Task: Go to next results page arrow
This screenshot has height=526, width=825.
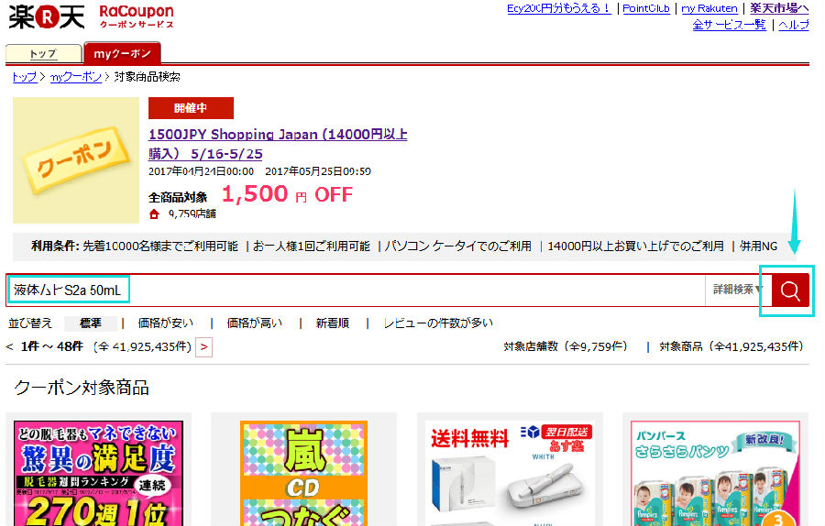Action: pyautogui.click(x=203, y=347)
